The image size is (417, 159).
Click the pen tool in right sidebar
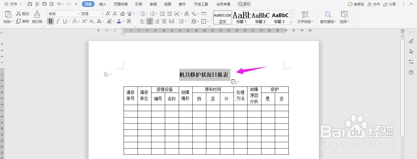(411, 41)
